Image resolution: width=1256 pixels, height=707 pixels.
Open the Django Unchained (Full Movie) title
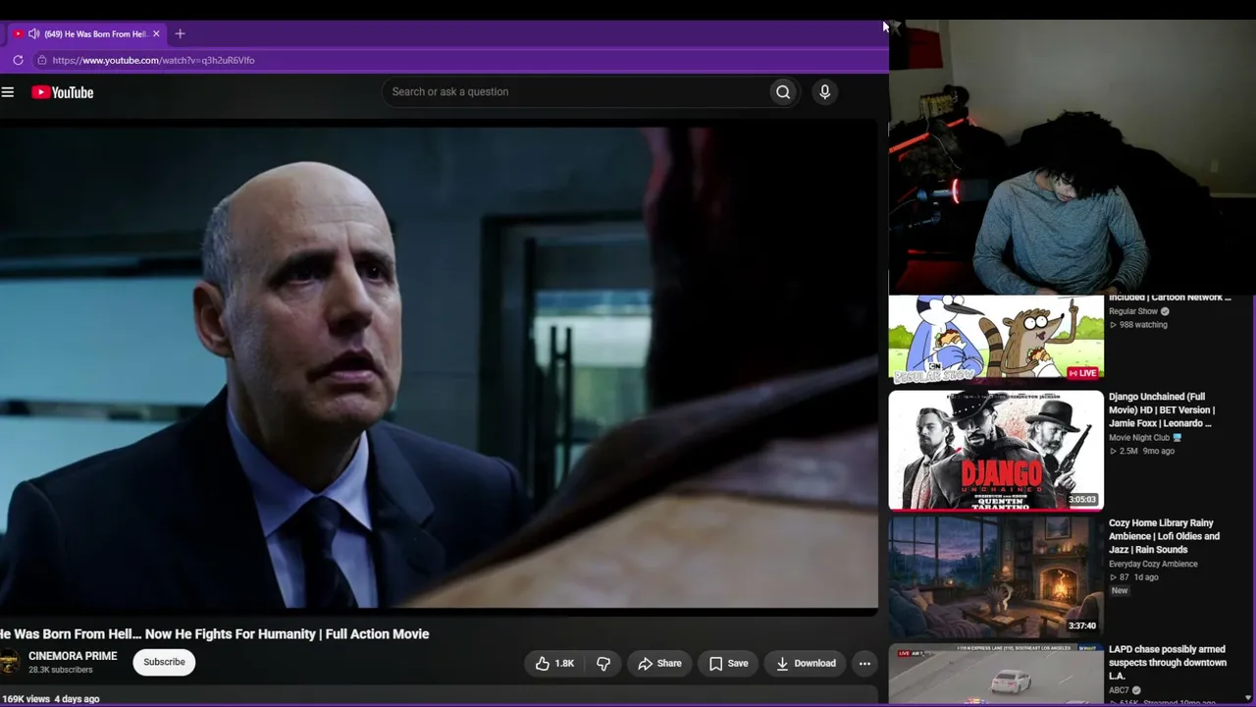(x=1162, y=409)
